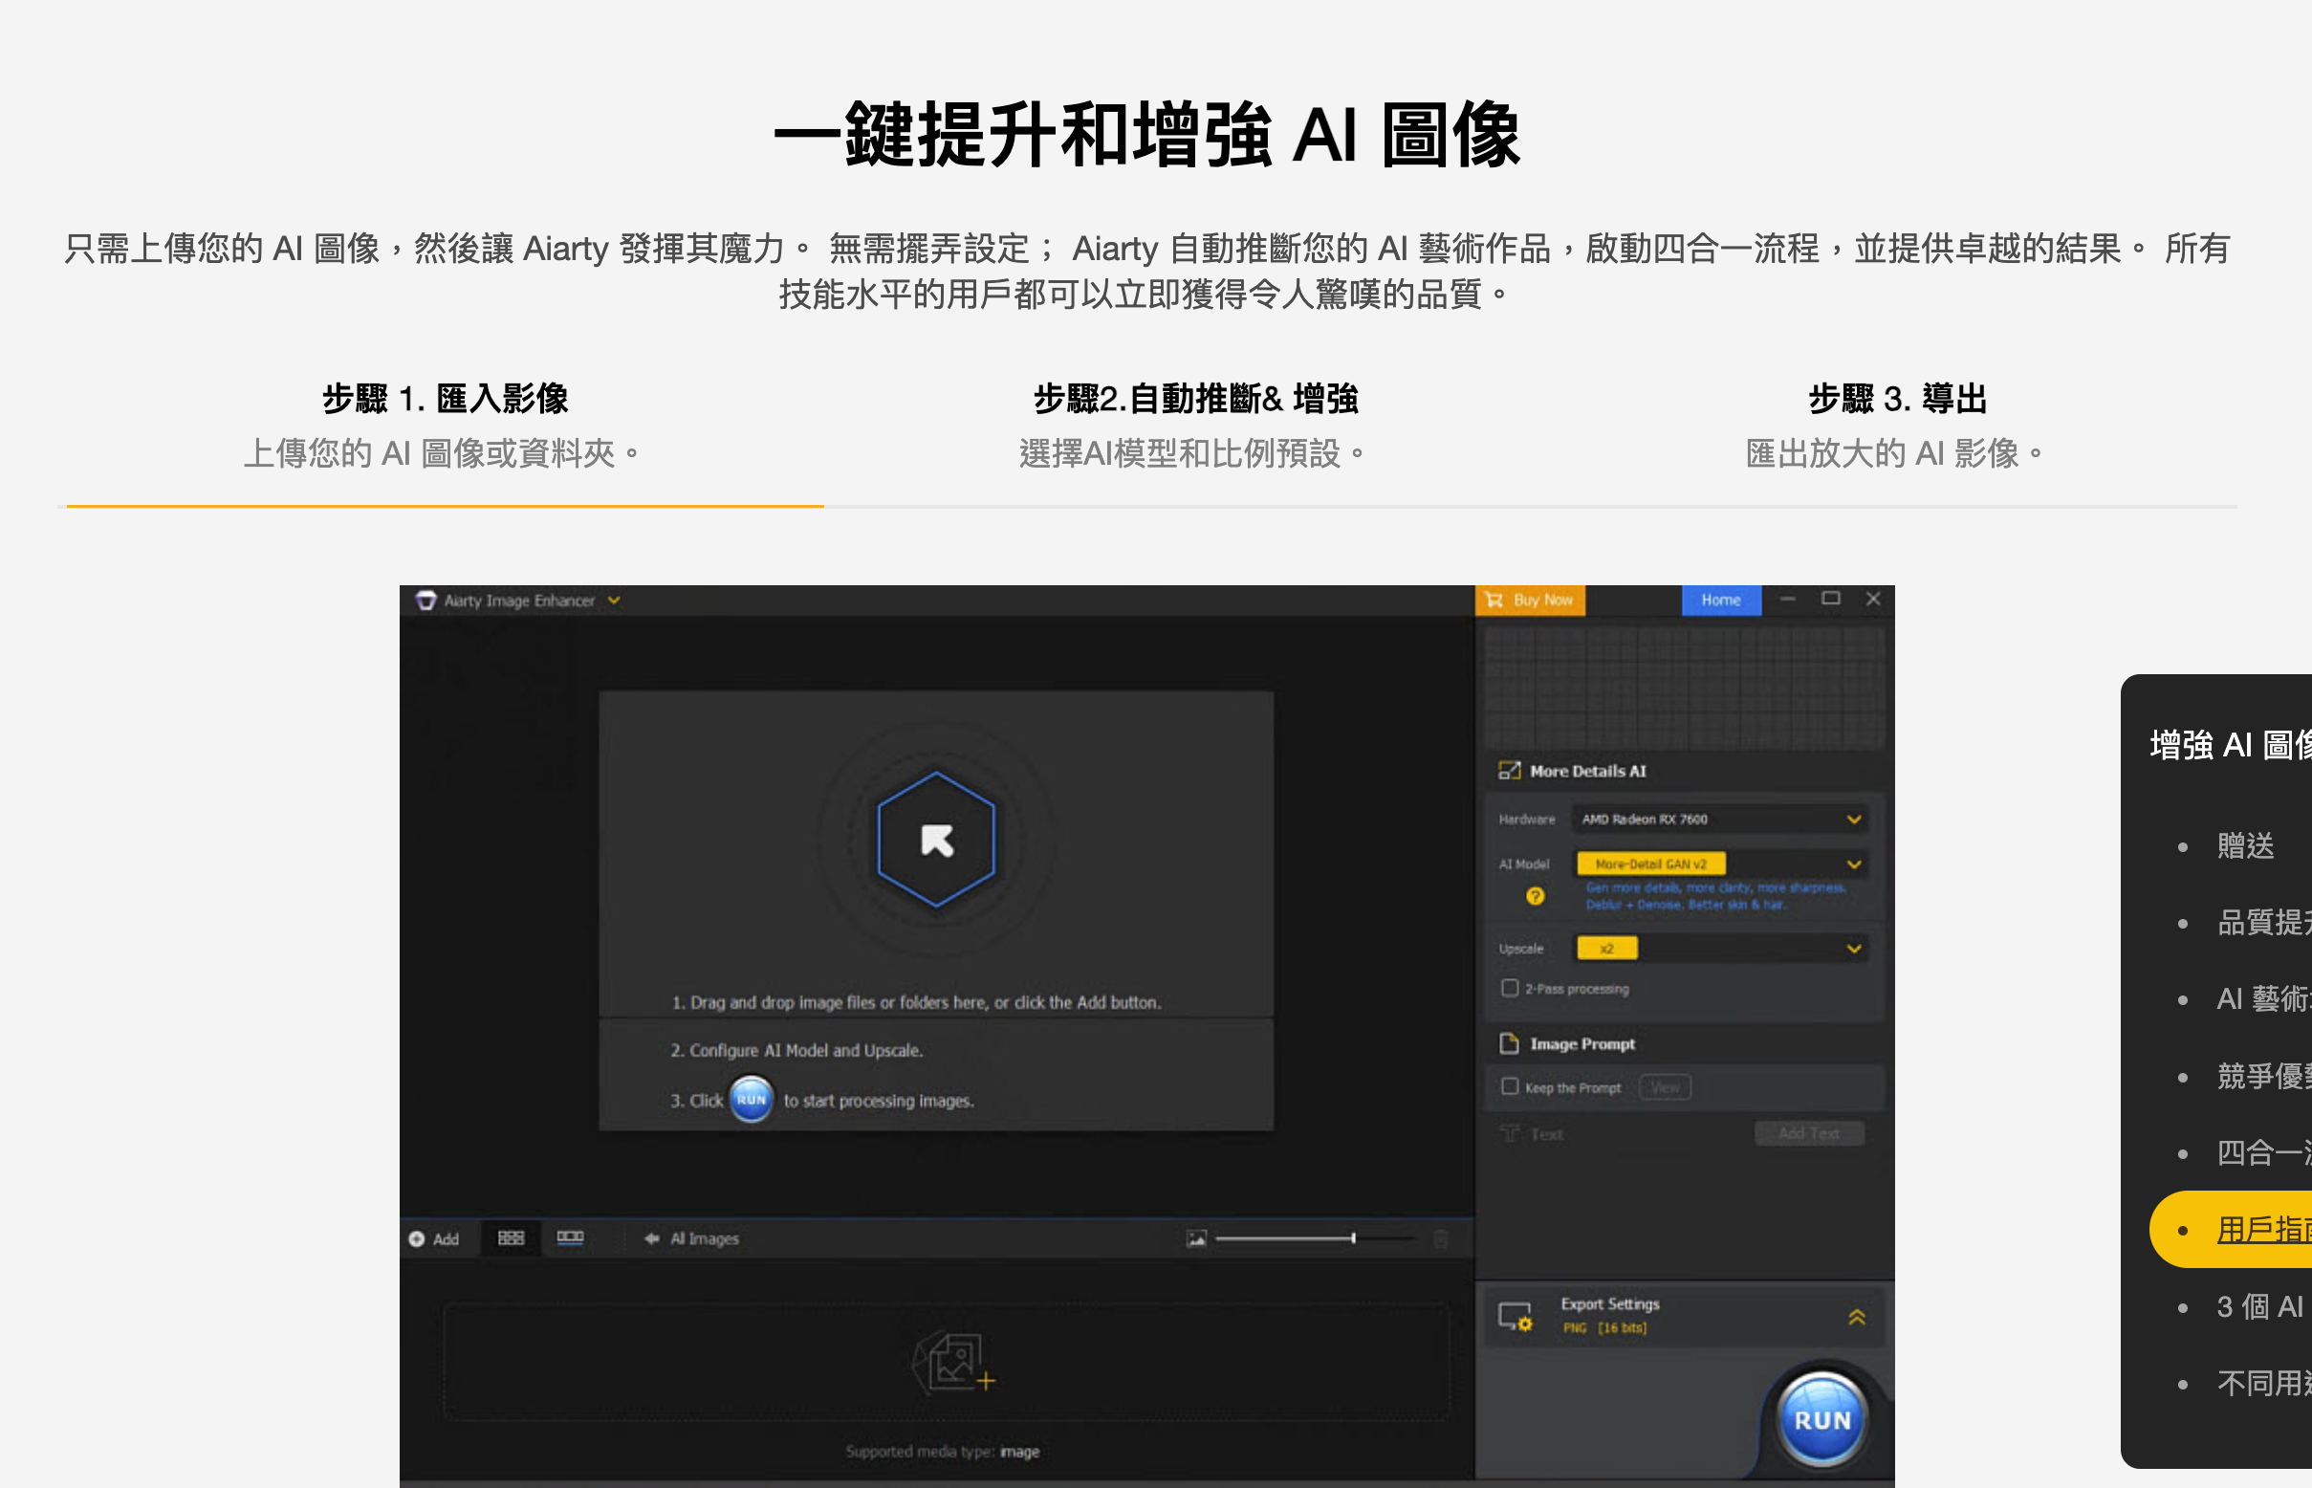Click the 一鍵提升和增強 AI 圖像 heading
Viewport: 2312px width, 1488px height.
[1146, 135]
